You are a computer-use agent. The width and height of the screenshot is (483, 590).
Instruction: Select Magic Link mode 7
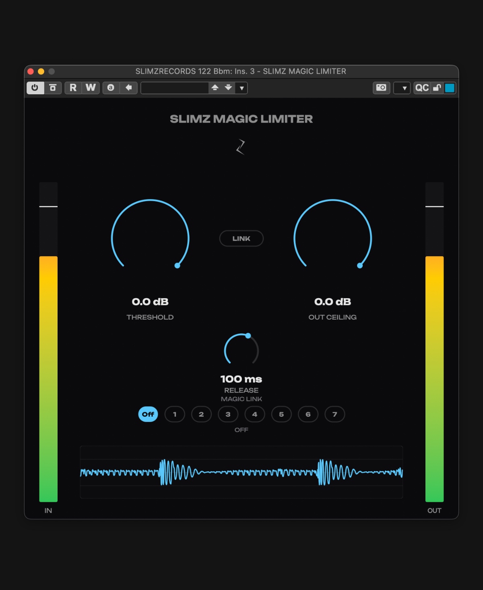coord(335,414)
